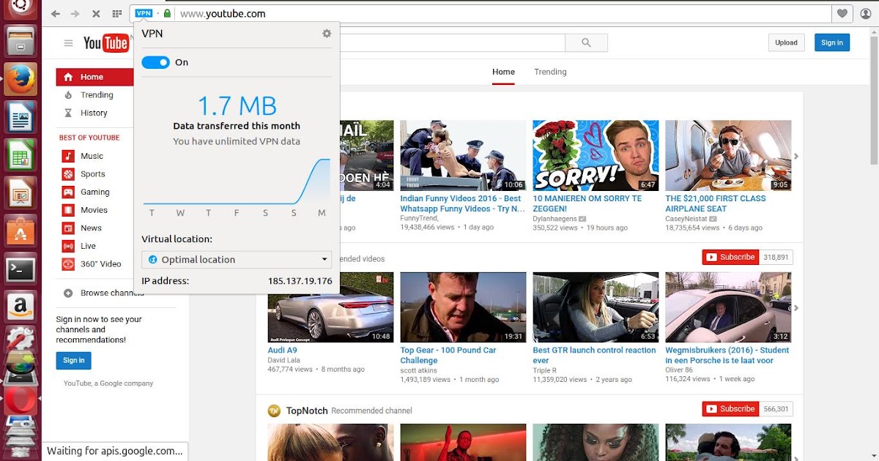The height and width of the screenshot is (461, 879).
Task: Open the Gaming channel in sidebar
Action: [94, 192]
